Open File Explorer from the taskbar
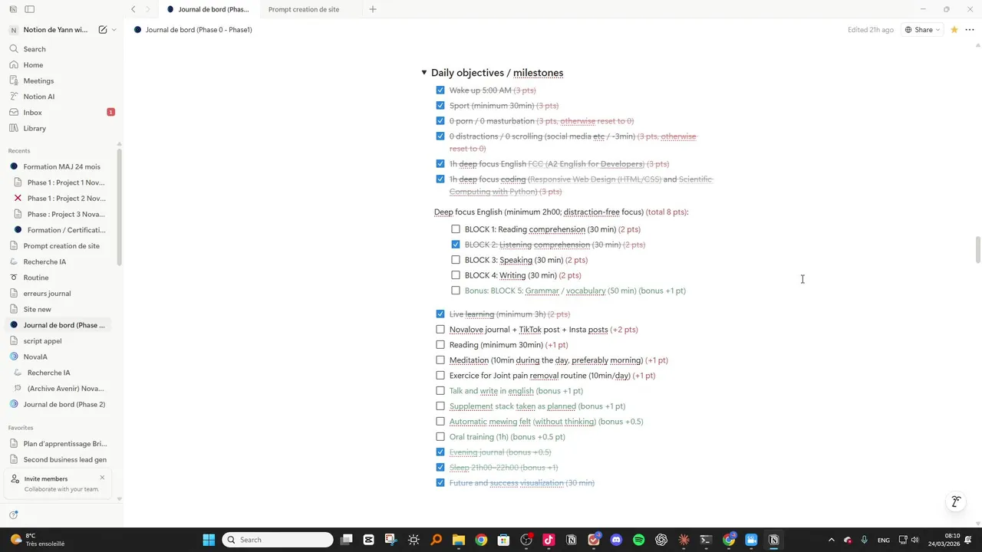Image resolution: width=982 pixels, height=552 pixels. point(459,540)
